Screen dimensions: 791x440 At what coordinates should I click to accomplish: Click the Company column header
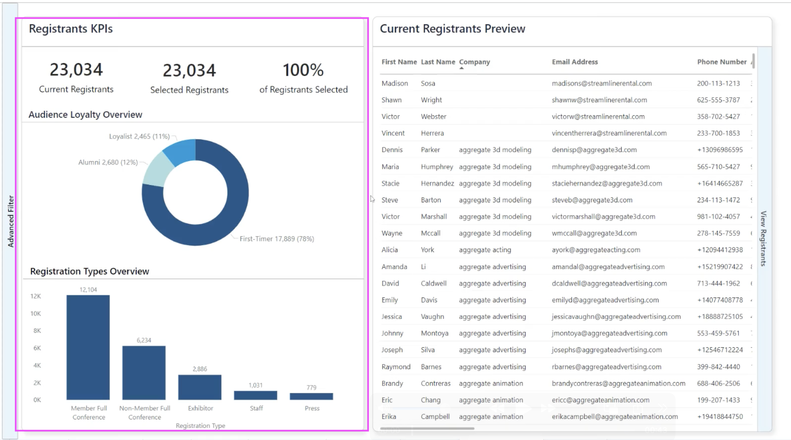474,62
